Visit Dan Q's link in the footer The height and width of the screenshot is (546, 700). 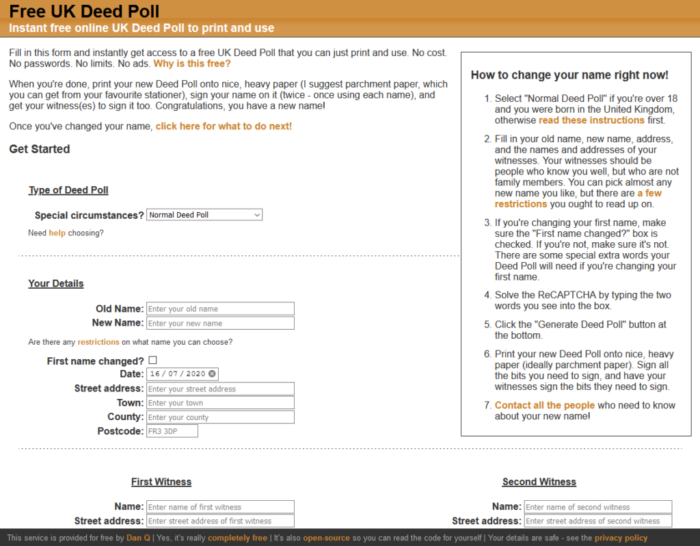coord(137,537)
